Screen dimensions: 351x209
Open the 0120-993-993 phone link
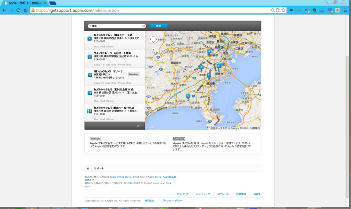point(129,183)
